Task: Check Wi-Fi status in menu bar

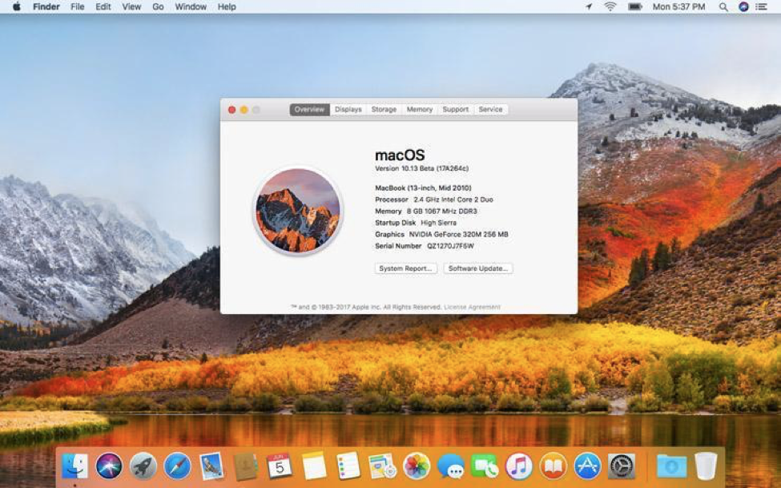Action: point(610,6)
